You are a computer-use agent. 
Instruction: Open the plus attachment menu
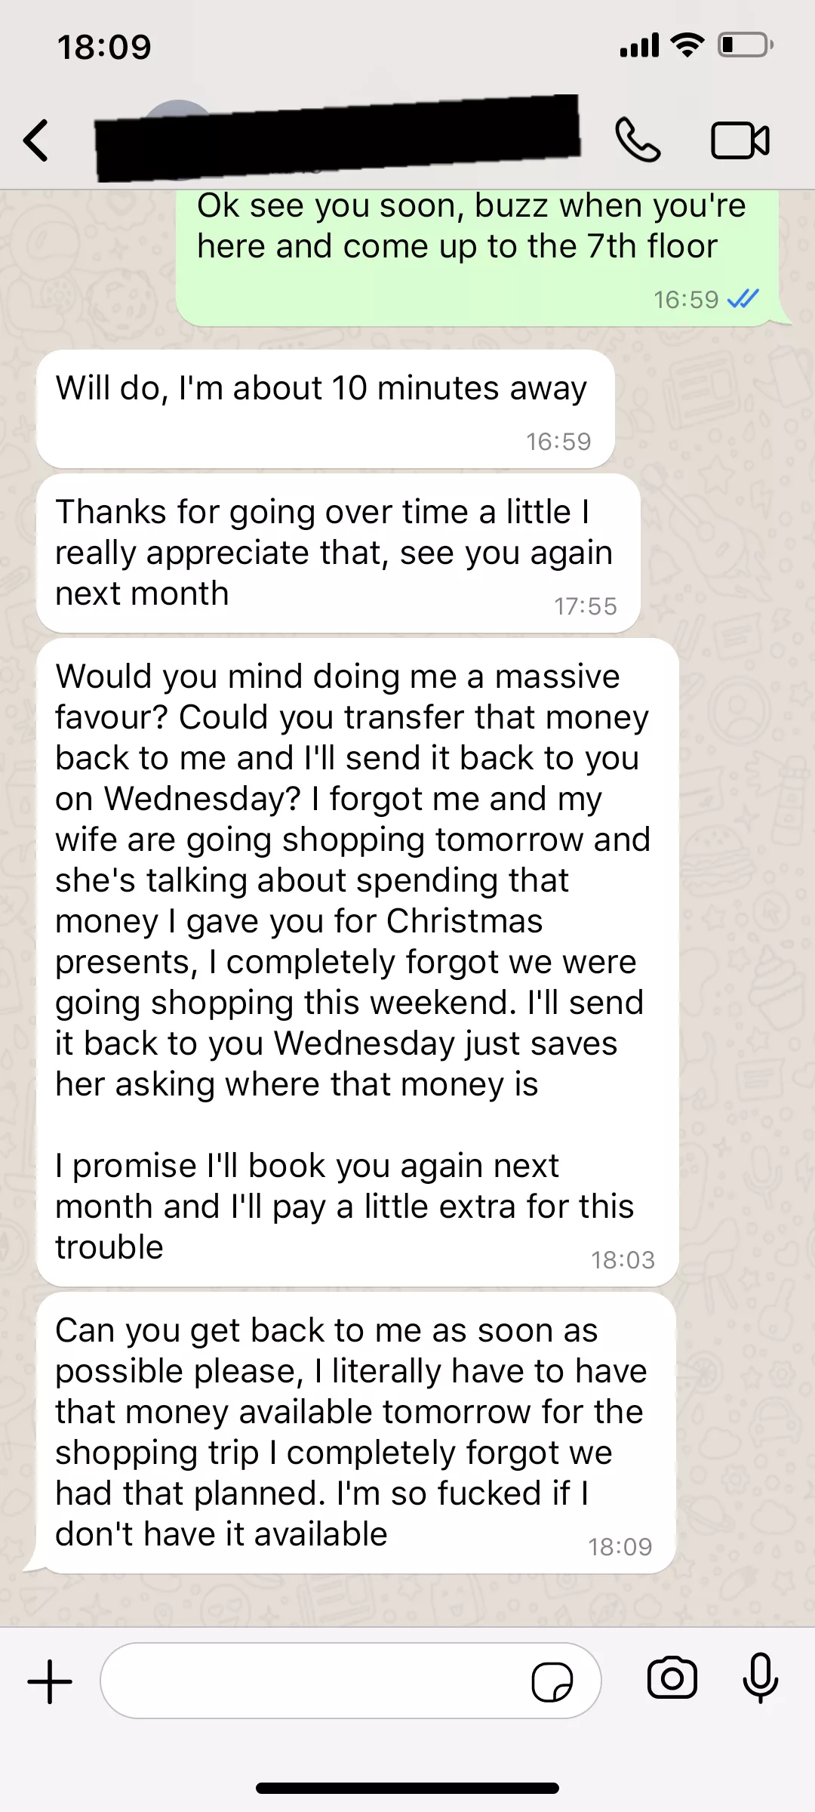[x=50, y=1681]
